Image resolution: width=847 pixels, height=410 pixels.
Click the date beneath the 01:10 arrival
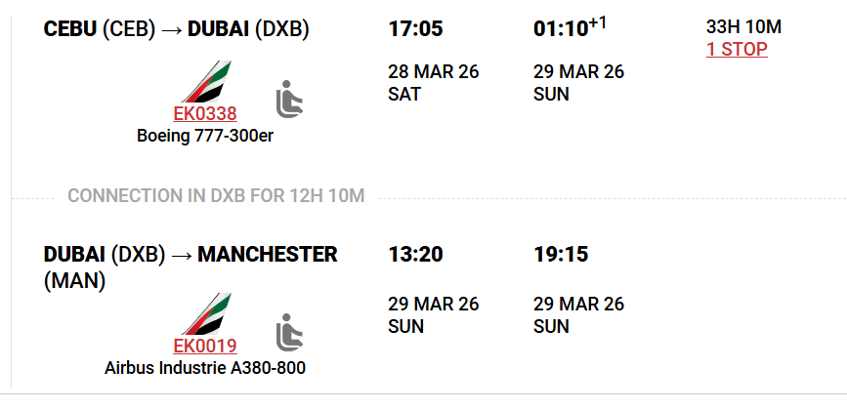tap(578, 83)
